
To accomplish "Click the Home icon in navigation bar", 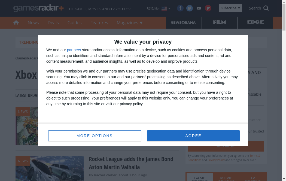I will click(x=16, y=23).
